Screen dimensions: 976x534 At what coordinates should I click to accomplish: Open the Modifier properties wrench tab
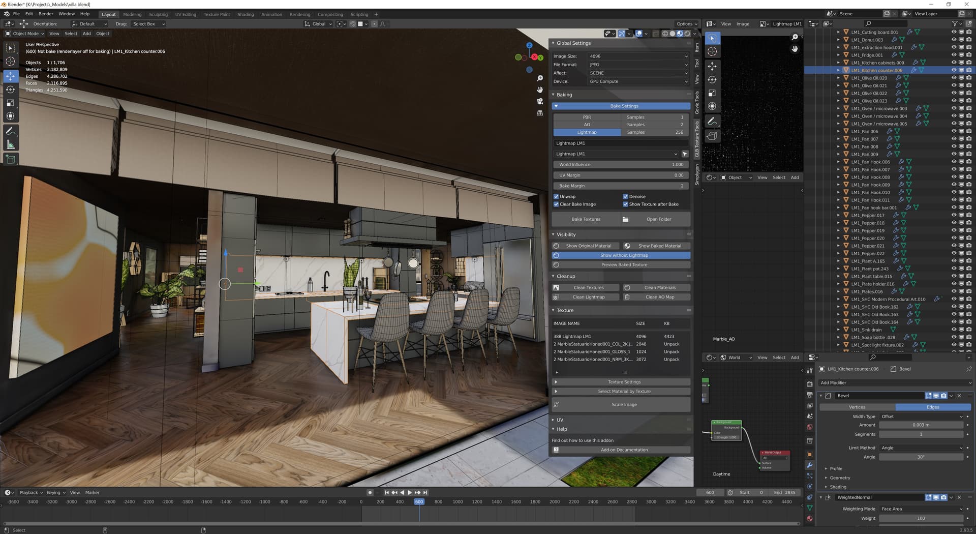click(x=810, y=465)
